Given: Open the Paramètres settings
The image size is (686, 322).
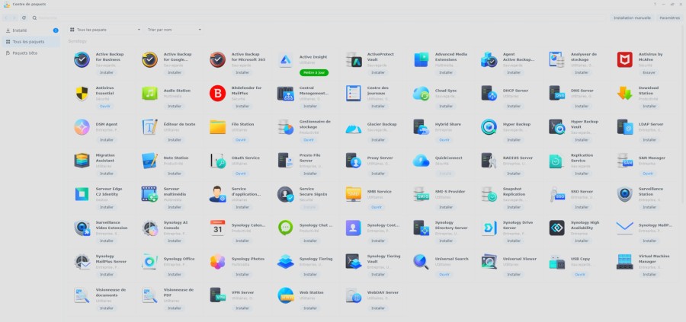Looking at the screenshot, I should coord(669,18).
